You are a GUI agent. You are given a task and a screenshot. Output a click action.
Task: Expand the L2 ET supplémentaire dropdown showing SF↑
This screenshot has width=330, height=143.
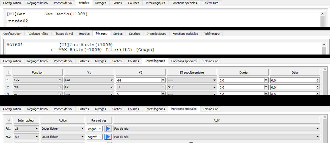click(192, 87)
